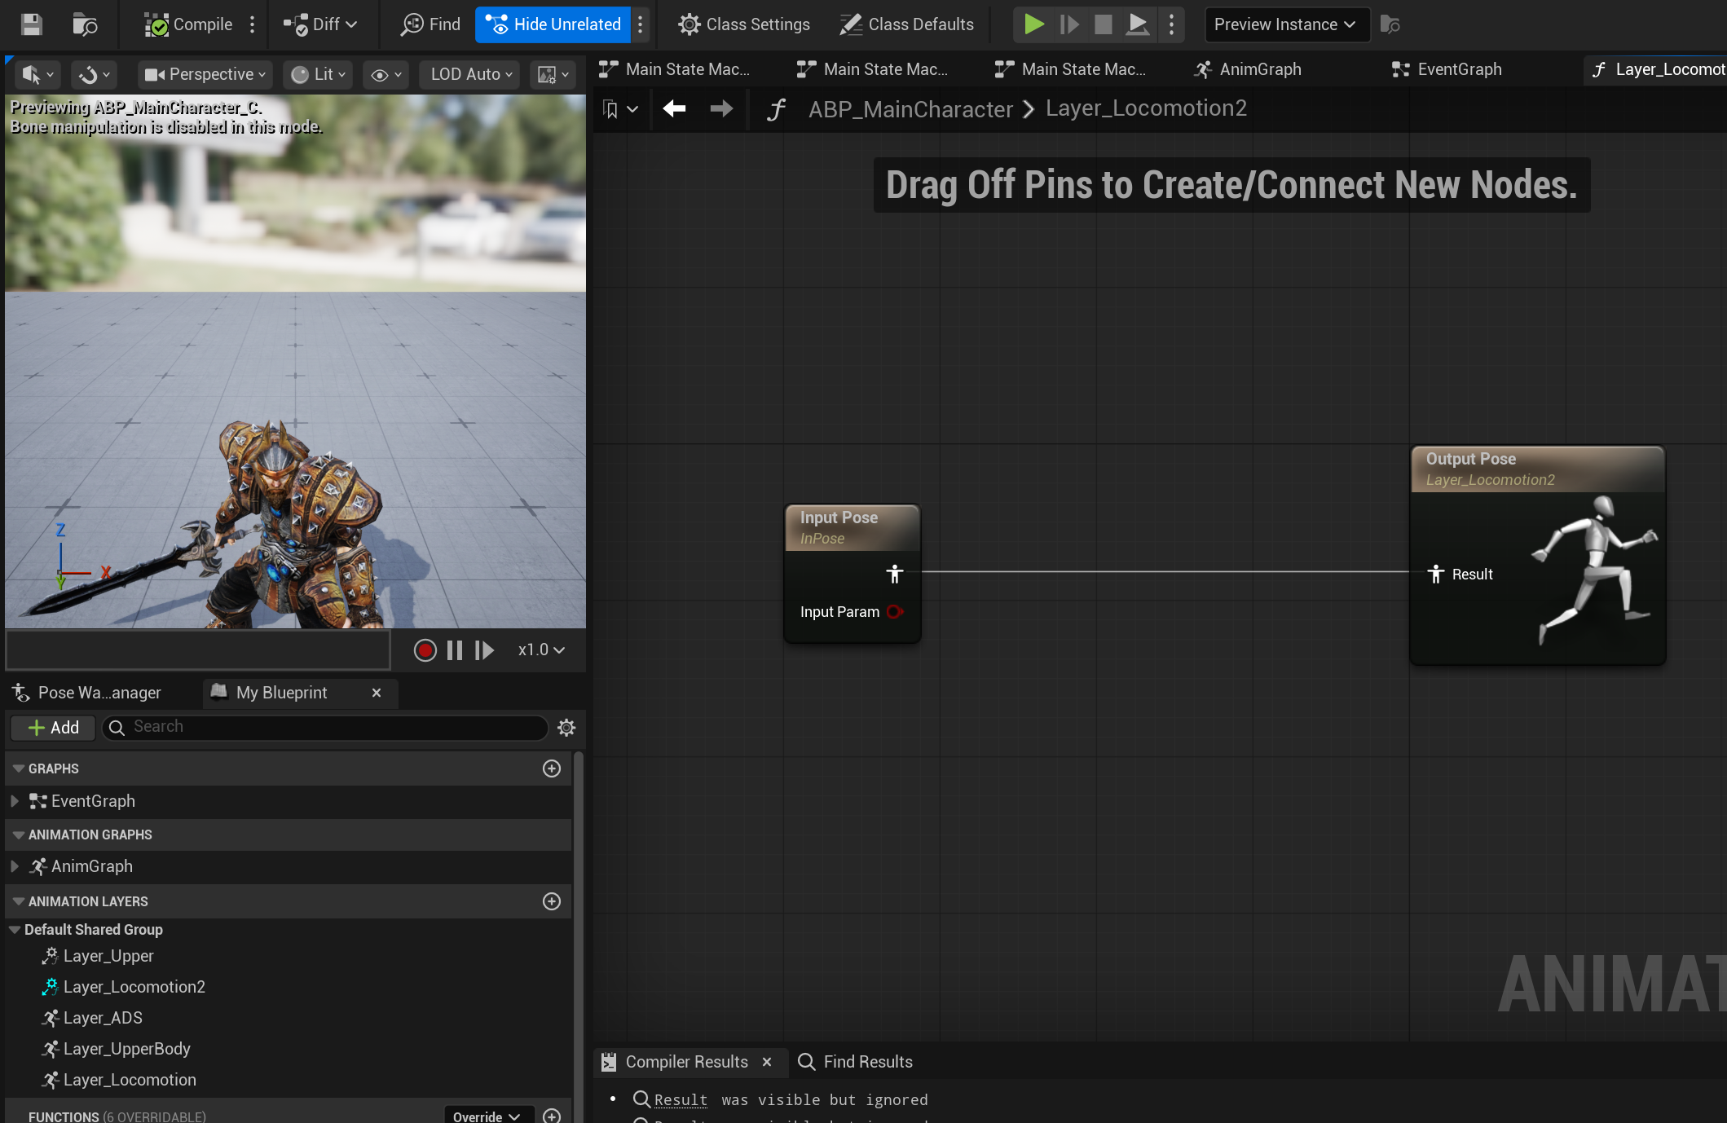Pause the preview animation playback
The image size is (1727, 1123).
(x=455, y=650)
